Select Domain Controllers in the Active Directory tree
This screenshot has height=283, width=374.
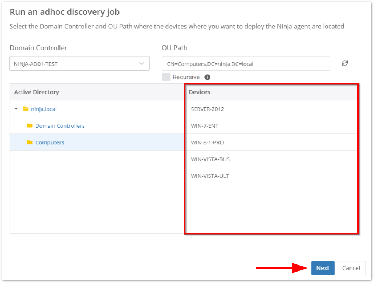[x=59, y=125]
